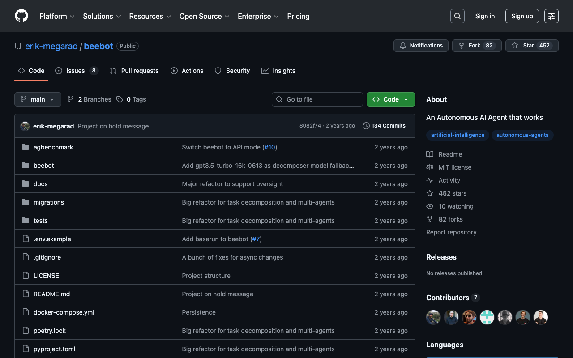Image resolution: width=573 pixels, height=358 pixels.
Task: Click the artificial-intelligence topic tag
Action: [x=458, y=135]
